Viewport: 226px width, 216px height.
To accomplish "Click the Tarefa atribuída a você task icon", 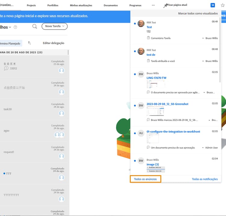I will pyautogui.click(x=148, y=61).
